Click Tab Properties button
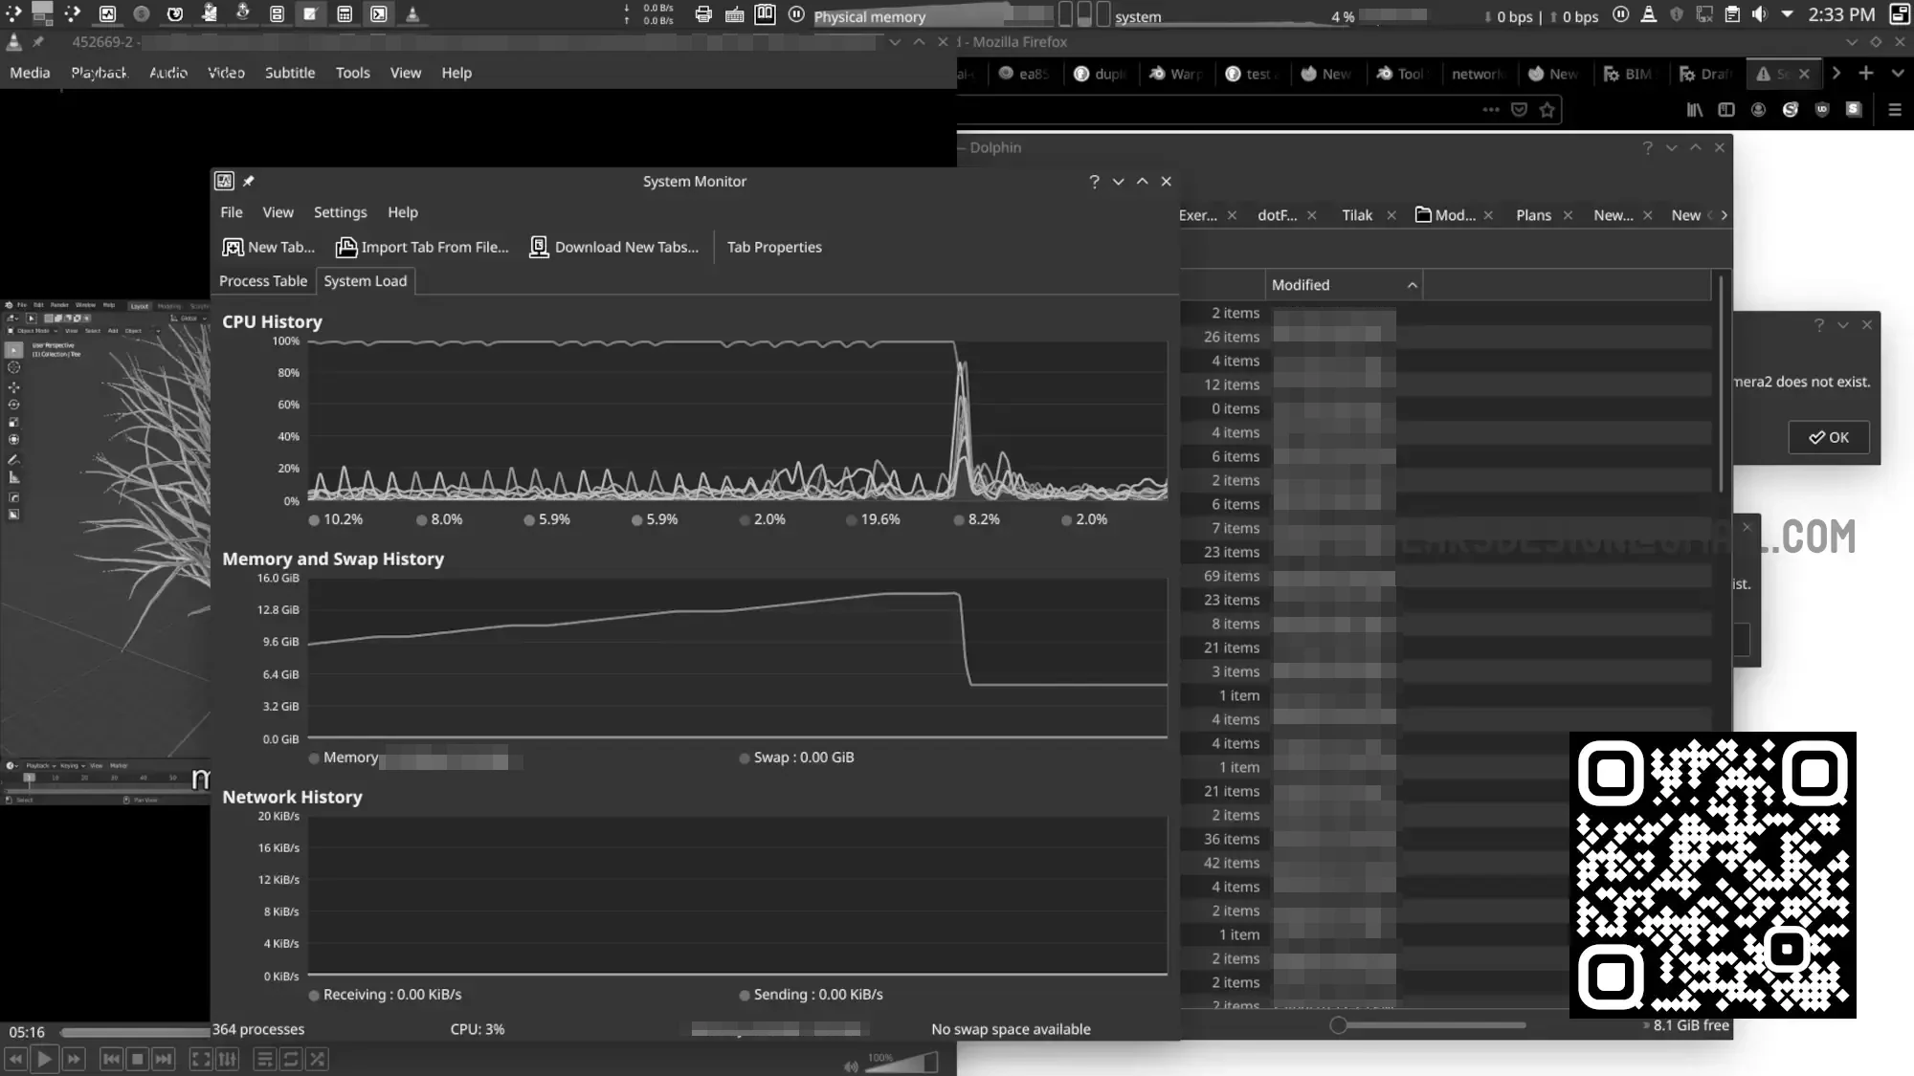The width and height of the screenshot is (1914, 1076). [x=774, y=247]
